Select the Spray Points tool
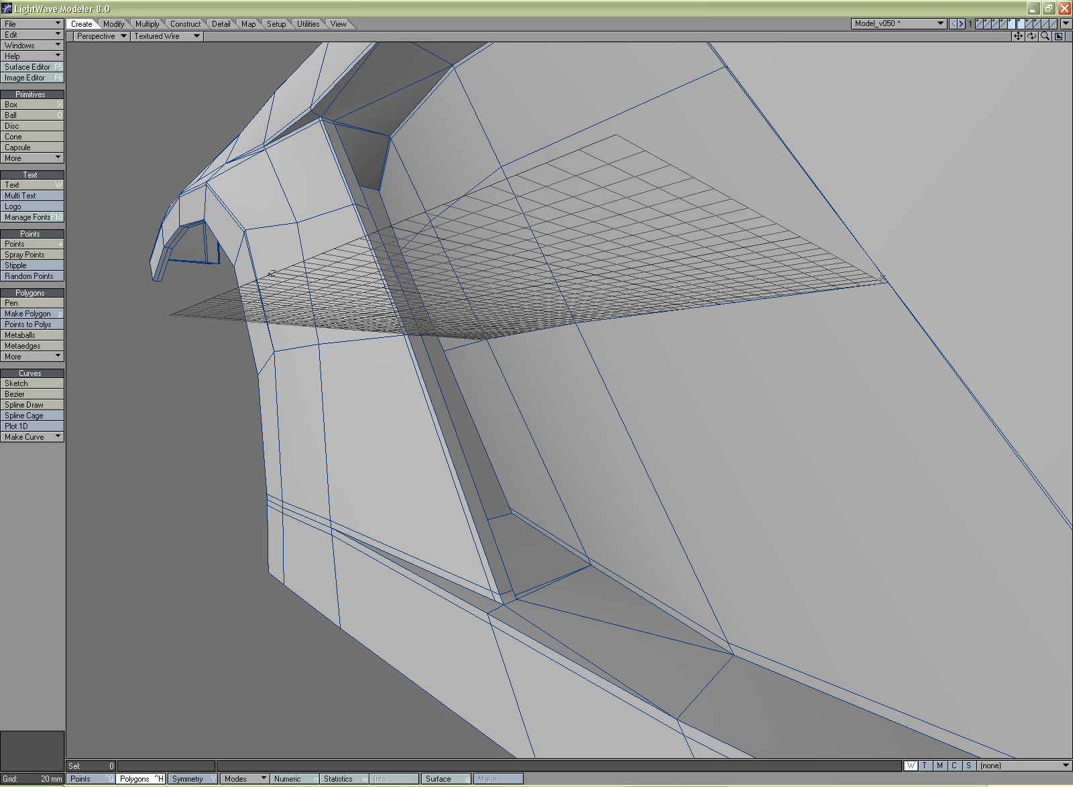The image size is (1073, 787). tap(32, 255)
